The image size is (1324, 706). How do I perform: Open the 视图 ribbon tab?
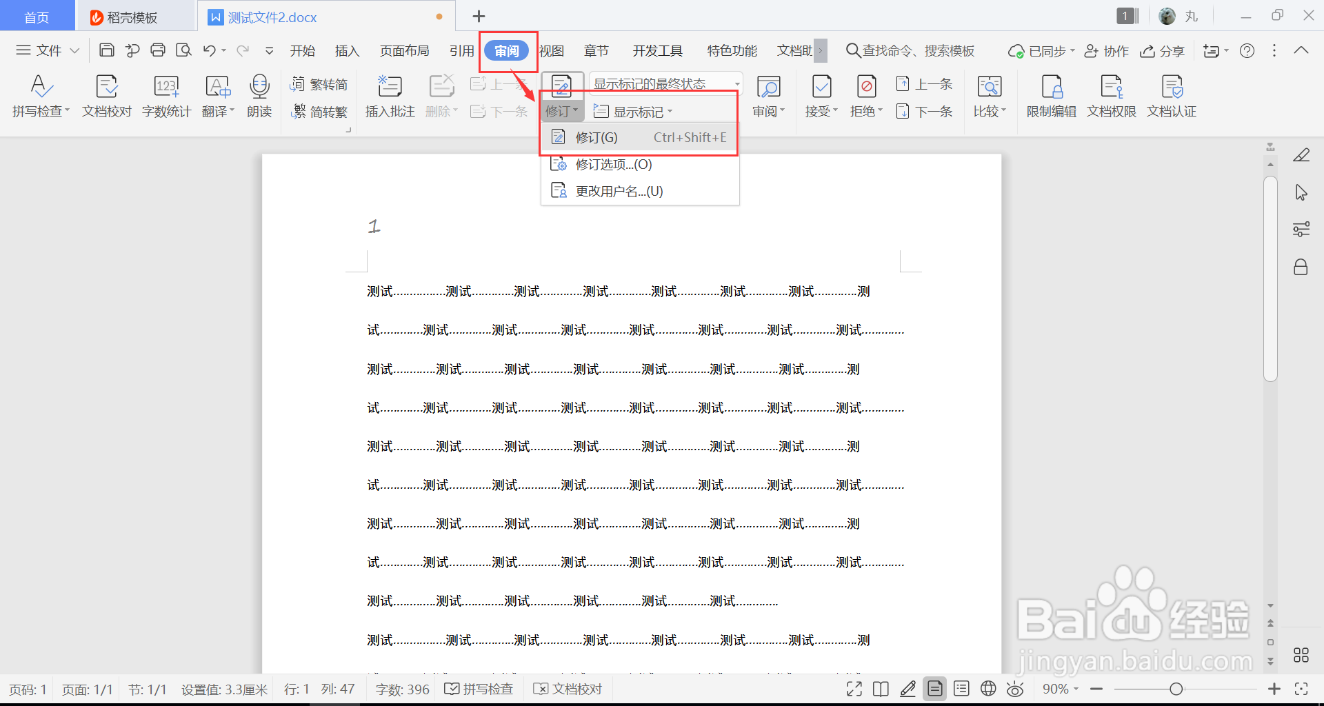coord(552,50)
